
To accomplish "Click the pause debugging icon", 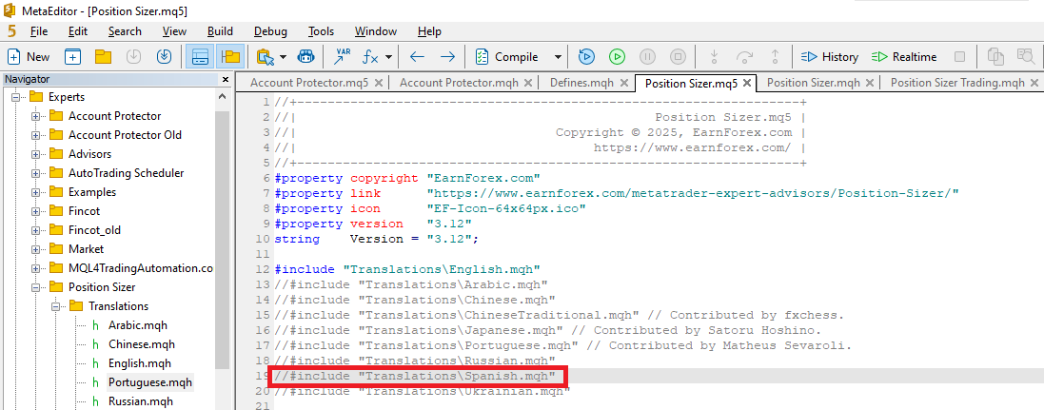I will click(648, 56).
